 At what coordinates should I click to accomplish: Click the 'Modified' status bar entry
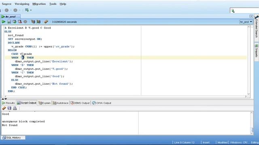click(222, 142)
